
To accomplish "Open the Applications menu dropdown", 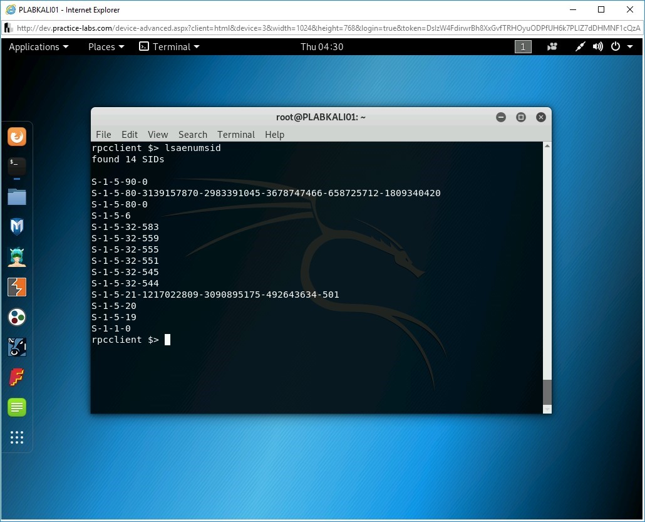I will [38, 47].
